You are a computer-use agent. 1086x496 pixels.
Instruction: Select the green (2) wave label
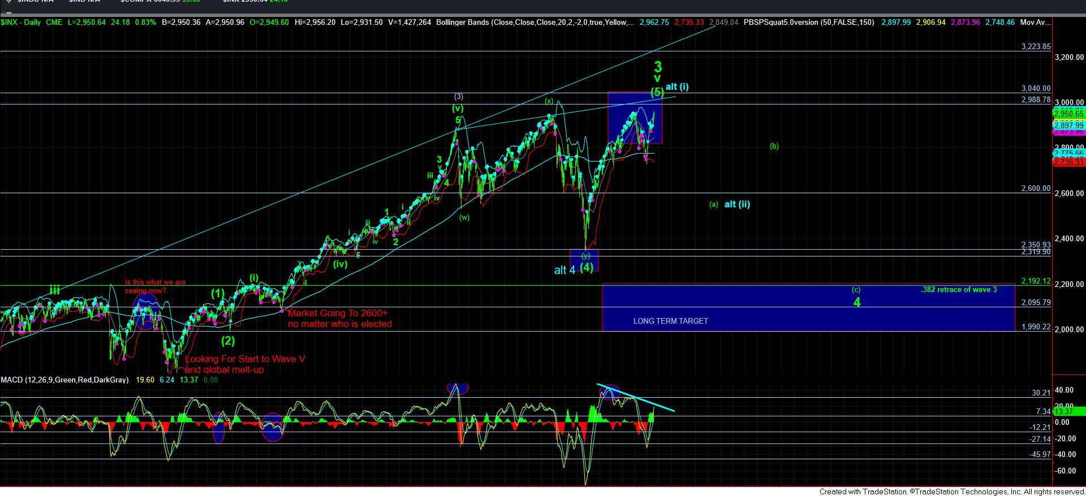[228, 341]
